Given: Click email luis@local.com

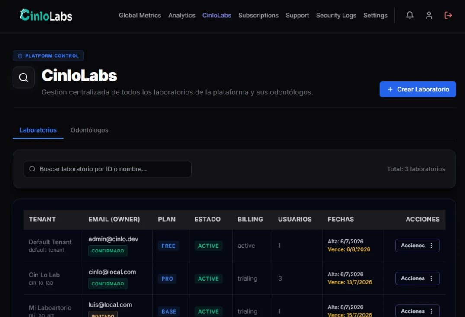Looking at the screenshot, I should pyautogui.click(x=110, y=304).
